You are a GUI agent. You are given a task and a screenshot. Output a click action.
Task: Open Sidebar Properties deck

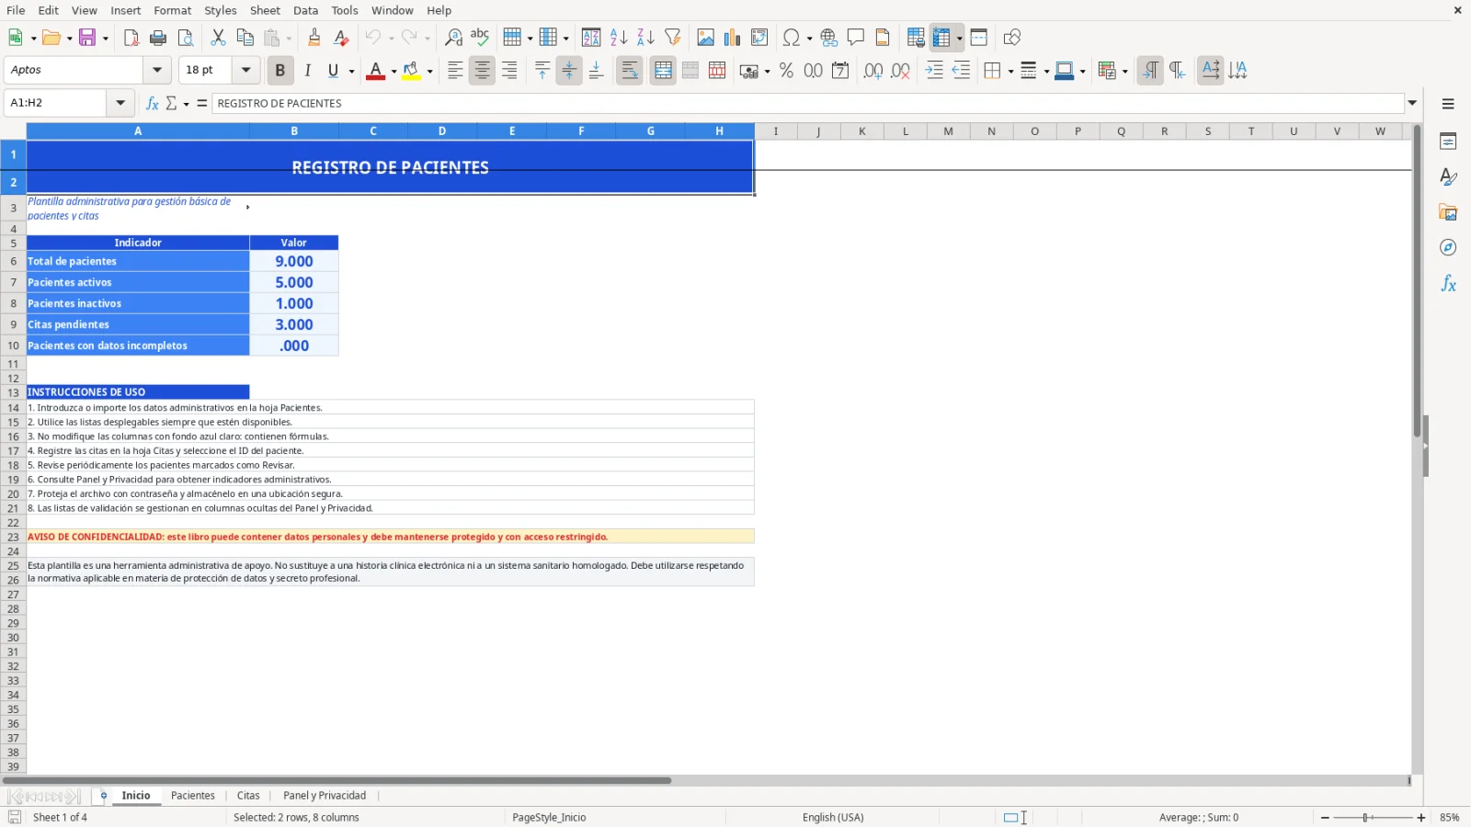click(1448, 142)
